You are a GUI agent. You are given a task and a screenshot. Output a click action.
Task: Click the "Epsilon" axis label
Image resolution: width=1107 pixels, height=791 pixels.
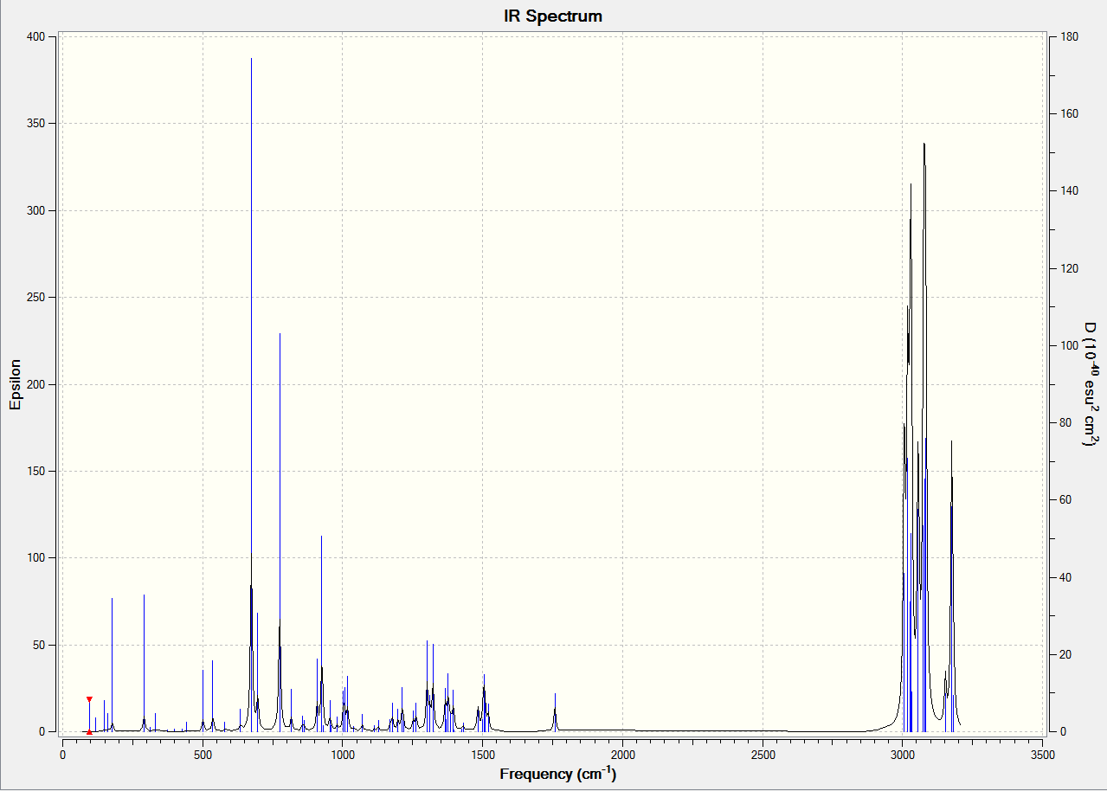(15, 384)
